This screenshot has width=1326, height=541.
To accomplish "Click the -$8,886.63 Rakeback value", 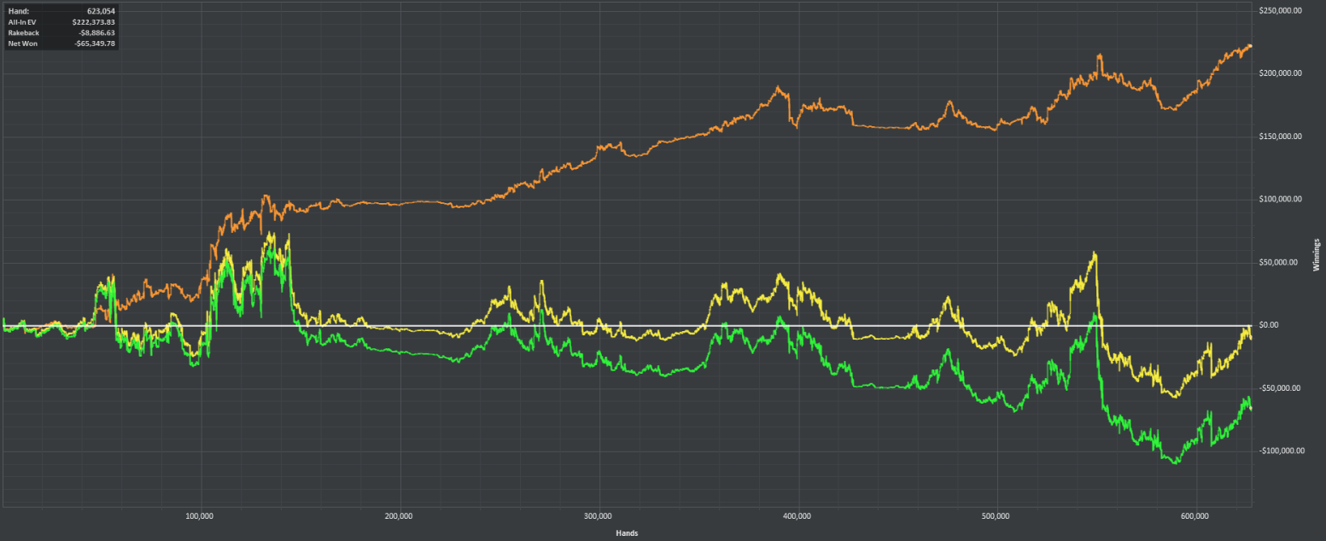I will (x=96, y=32).
